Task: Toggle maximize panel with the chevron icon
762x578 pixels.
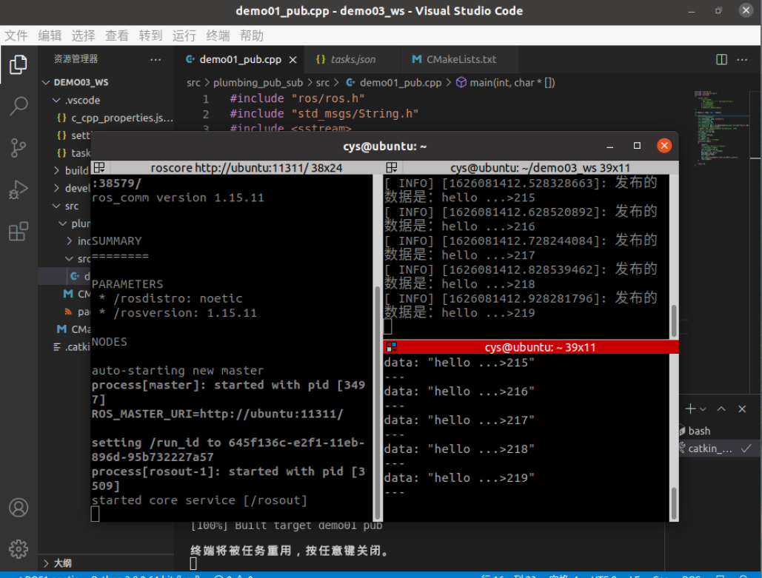Action: point(721,409)
